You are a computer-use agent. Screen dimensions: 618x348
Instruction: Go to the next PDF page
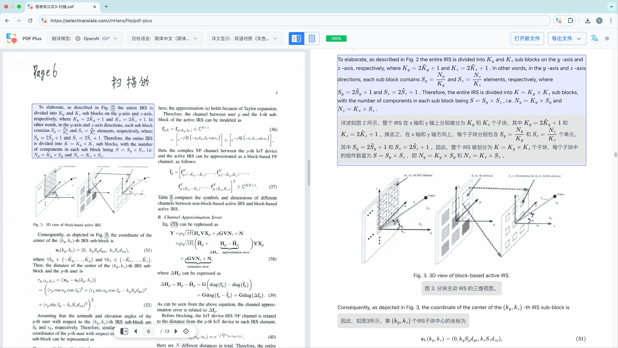pyautogui.click(x=176, y=331)
